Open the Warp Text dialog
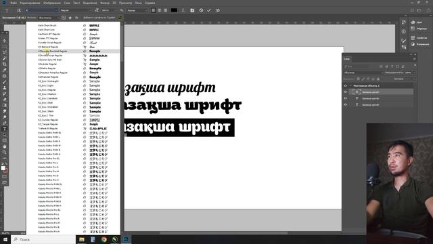 click(x=183, y=10)
